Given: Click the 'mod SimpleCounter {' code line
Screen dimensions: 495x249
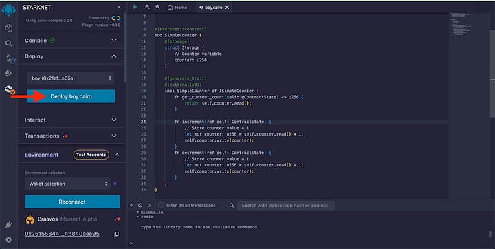Looking at the screenshot, I should click(178, 35).
